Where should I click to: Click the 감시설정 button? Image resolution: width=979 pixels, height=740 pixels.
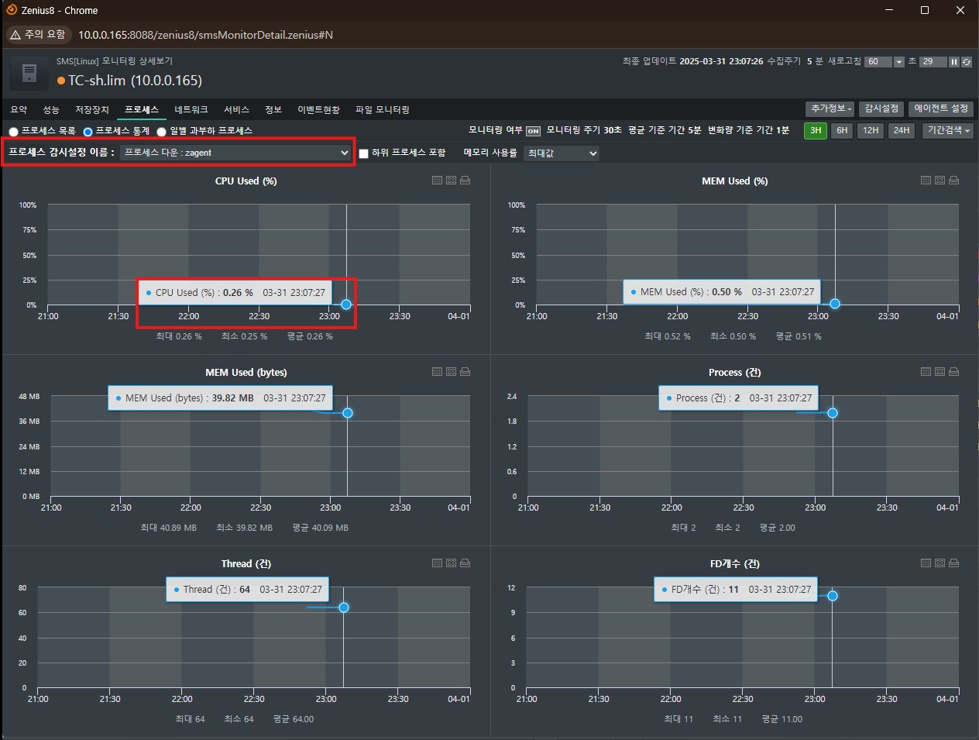(881, 108)
